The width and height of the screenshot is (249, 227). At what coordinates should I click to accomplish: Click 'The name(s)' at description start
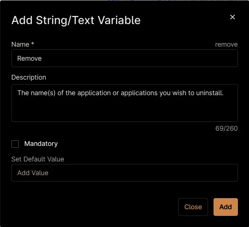tap(36, 93)
